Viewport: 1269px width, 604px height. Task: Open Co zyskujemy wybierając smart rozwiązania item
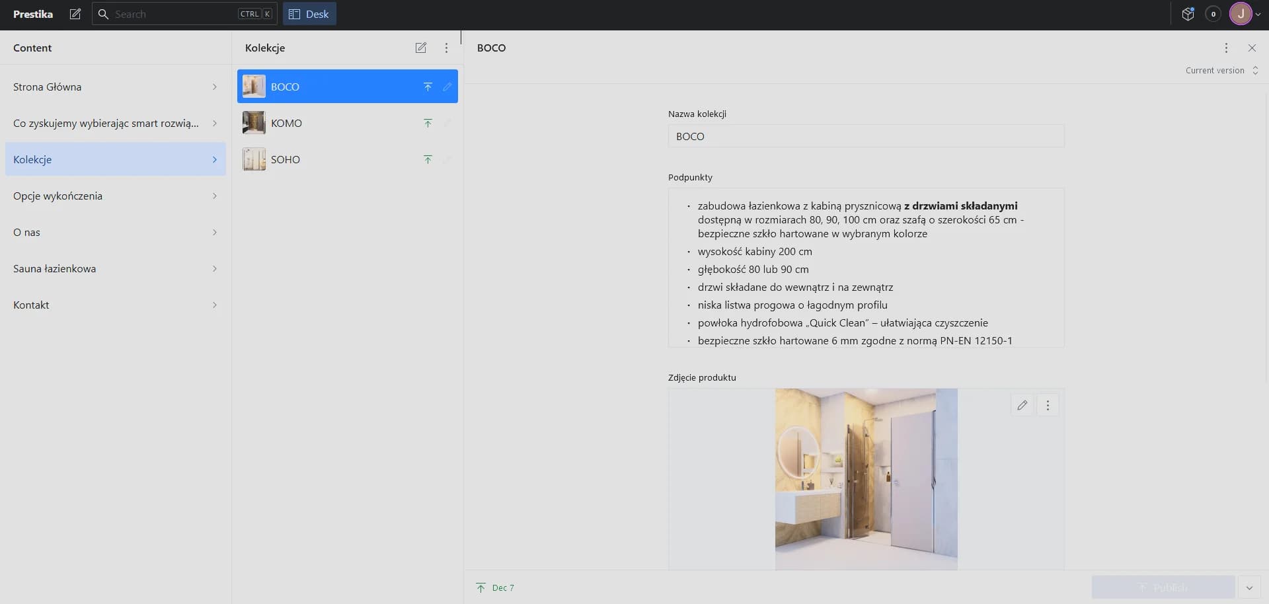pos(116,123)
